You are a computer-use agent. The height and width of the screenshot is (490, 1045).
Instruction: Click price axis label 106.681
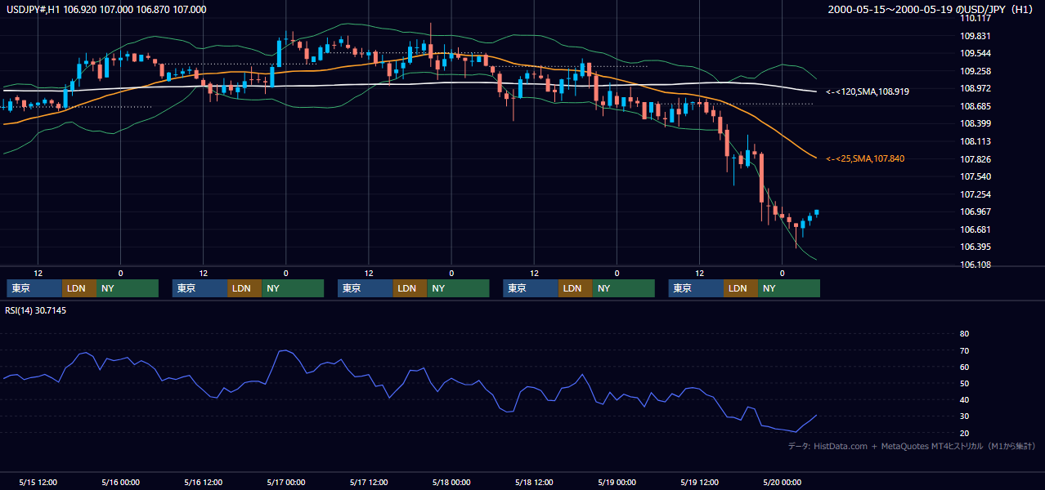975,229
